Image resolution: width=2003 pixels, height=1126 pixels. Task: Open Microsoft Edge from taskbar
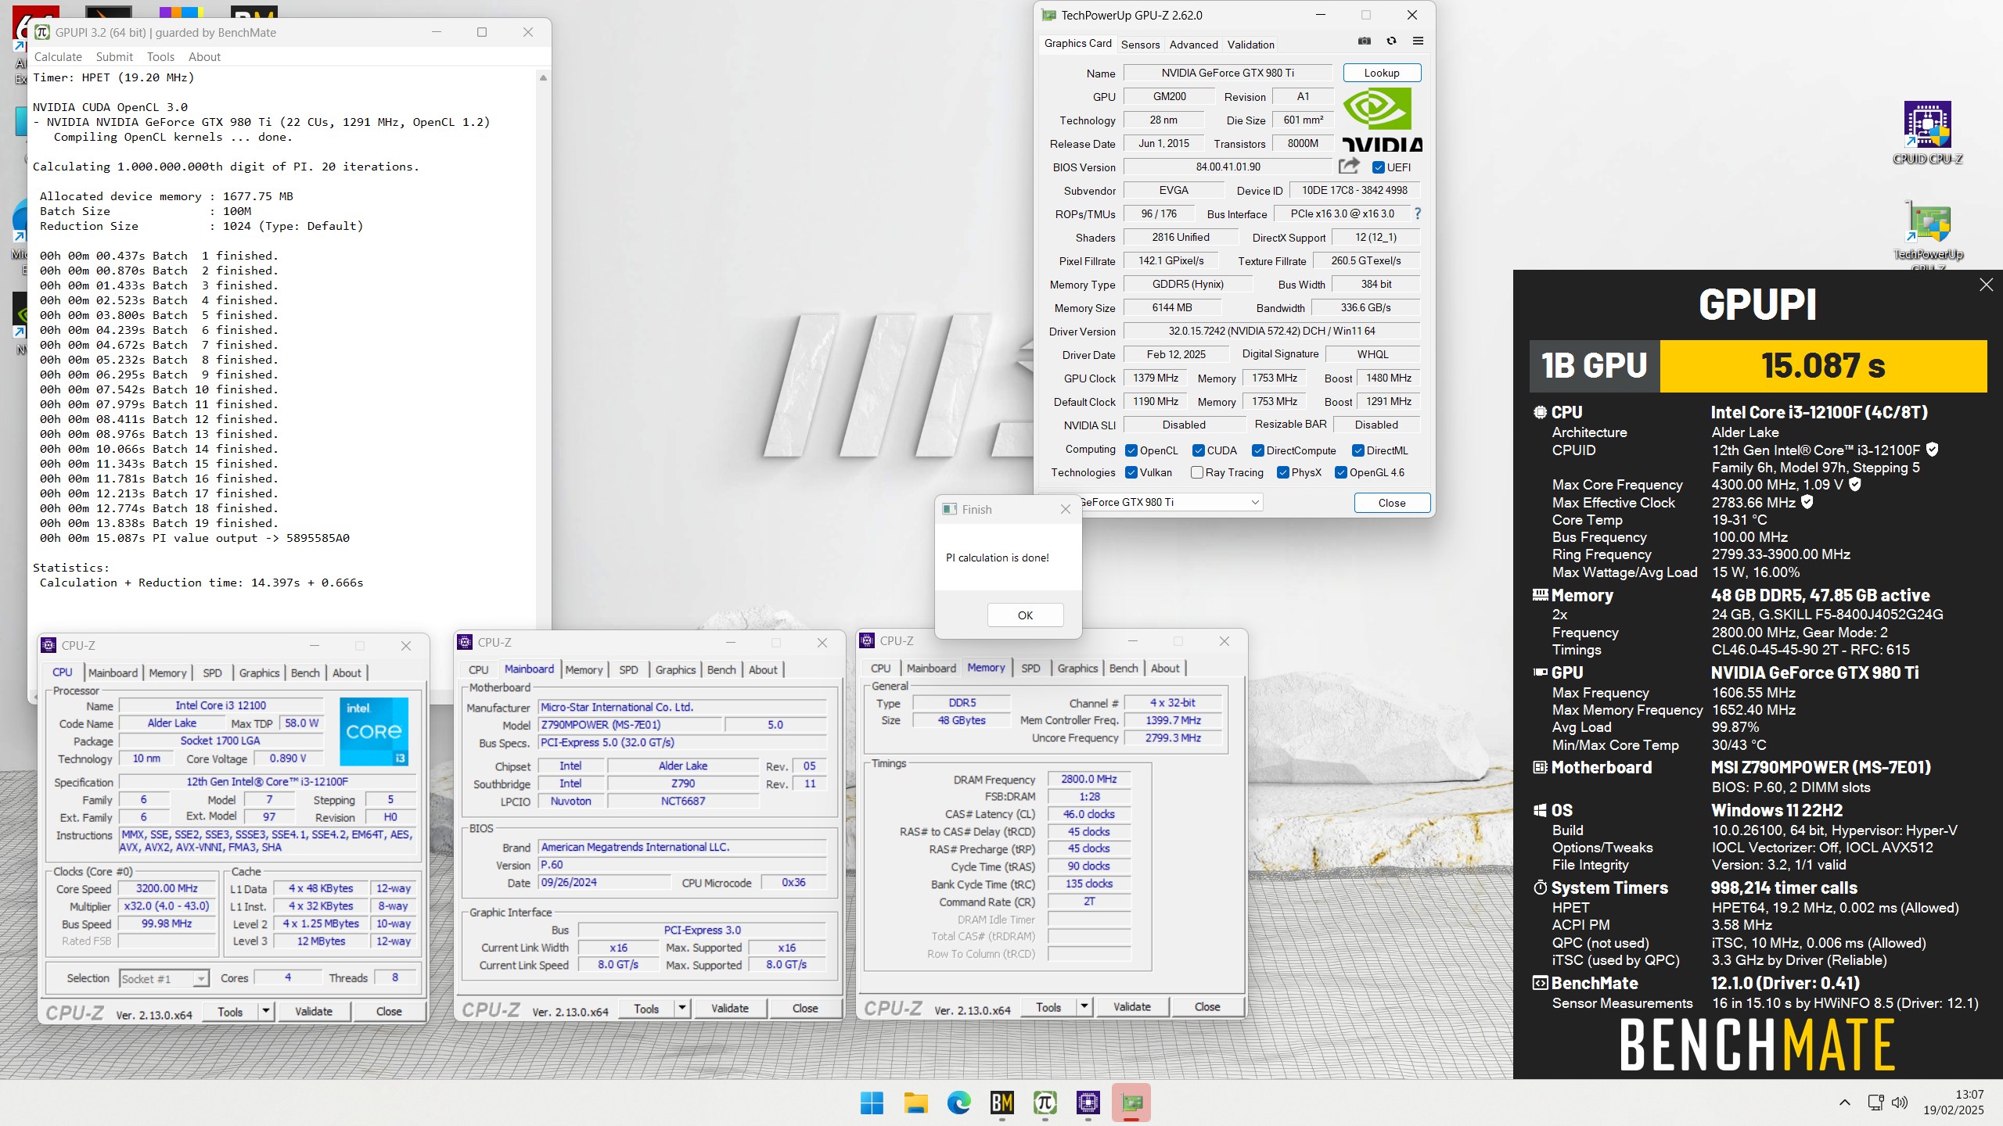point(958,1103)
